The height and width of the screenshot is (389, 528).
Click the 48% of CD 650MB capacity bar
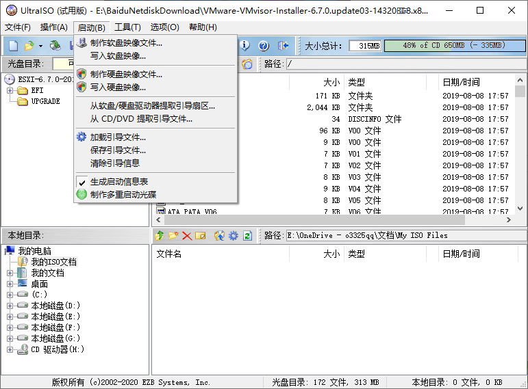click(454, 45)
